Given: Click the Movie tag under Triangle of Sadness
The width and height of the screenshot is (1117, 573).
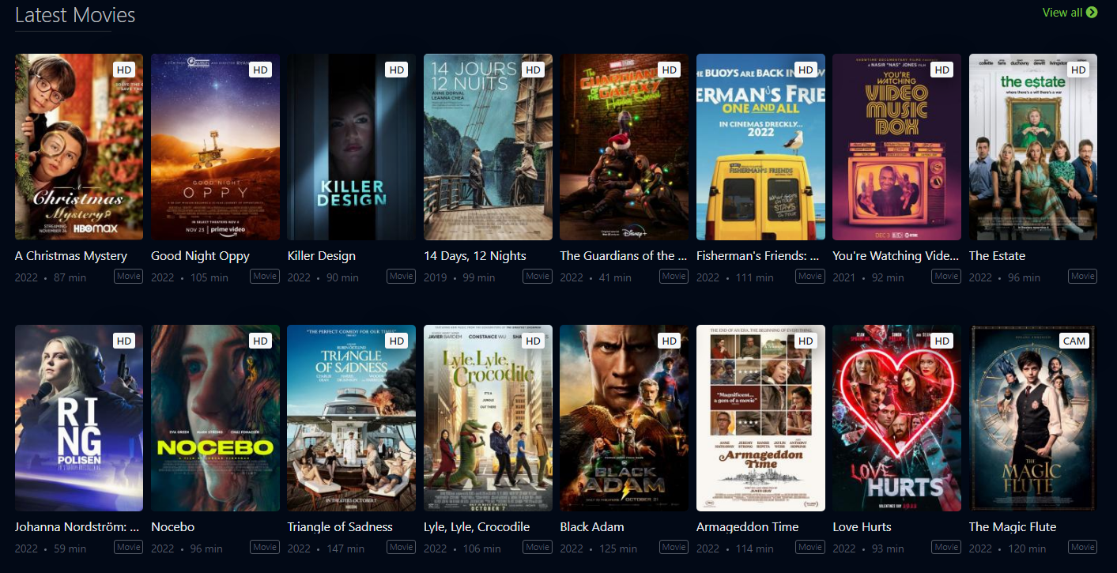Looking at the screenshot, I should 402,547.
